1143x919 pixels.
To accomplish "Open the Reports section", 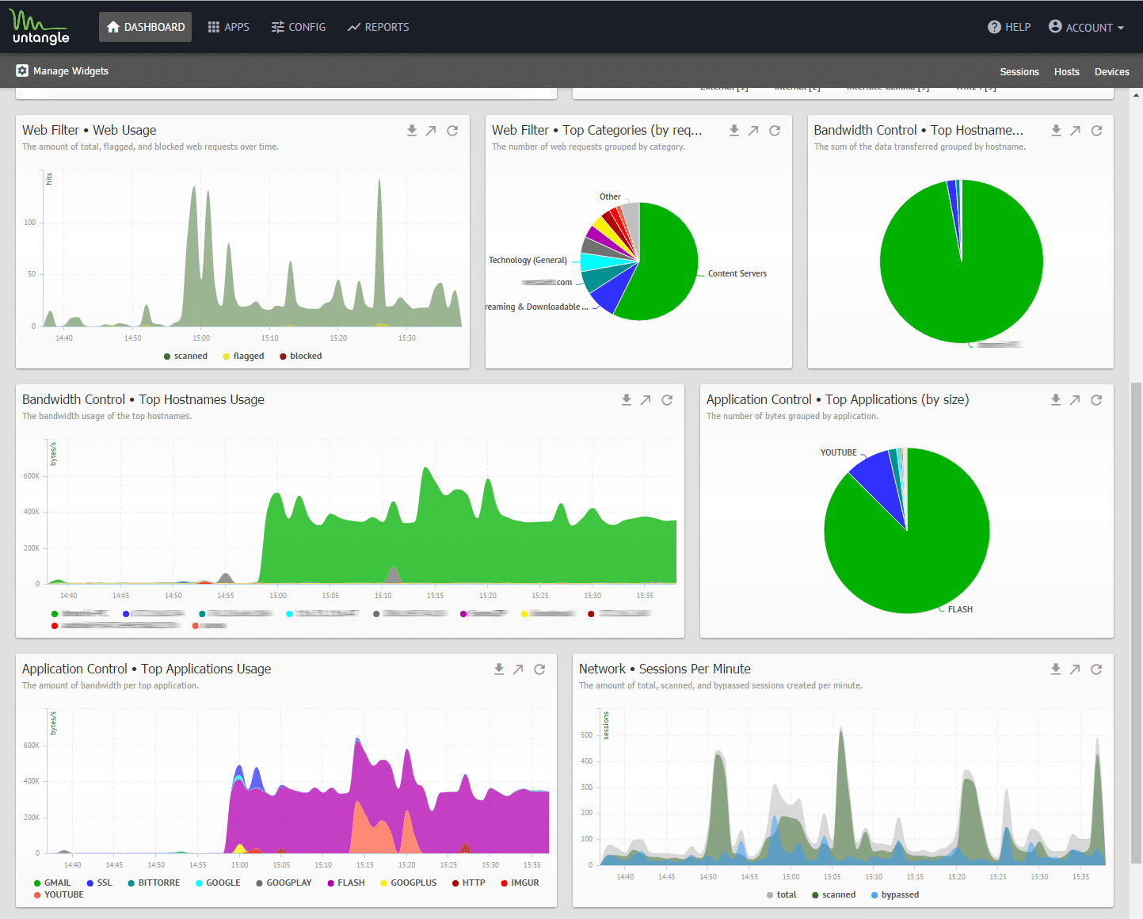I will tap(378, 27).
